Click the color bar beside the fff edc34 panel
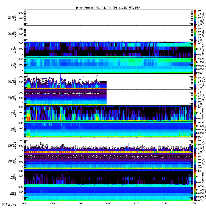This screenshot has width=206, height=219. 195,145
